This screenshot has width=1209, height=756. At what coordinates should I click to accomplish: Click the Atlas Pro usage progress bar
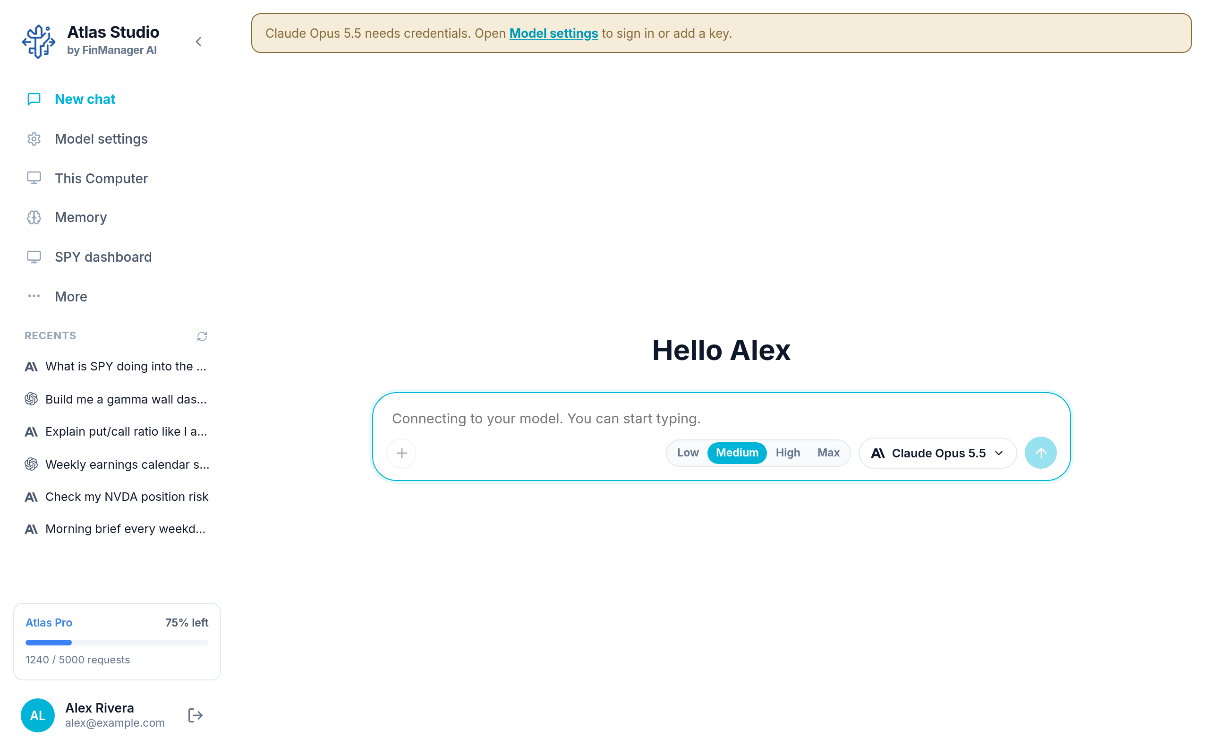tap(117, 643)
